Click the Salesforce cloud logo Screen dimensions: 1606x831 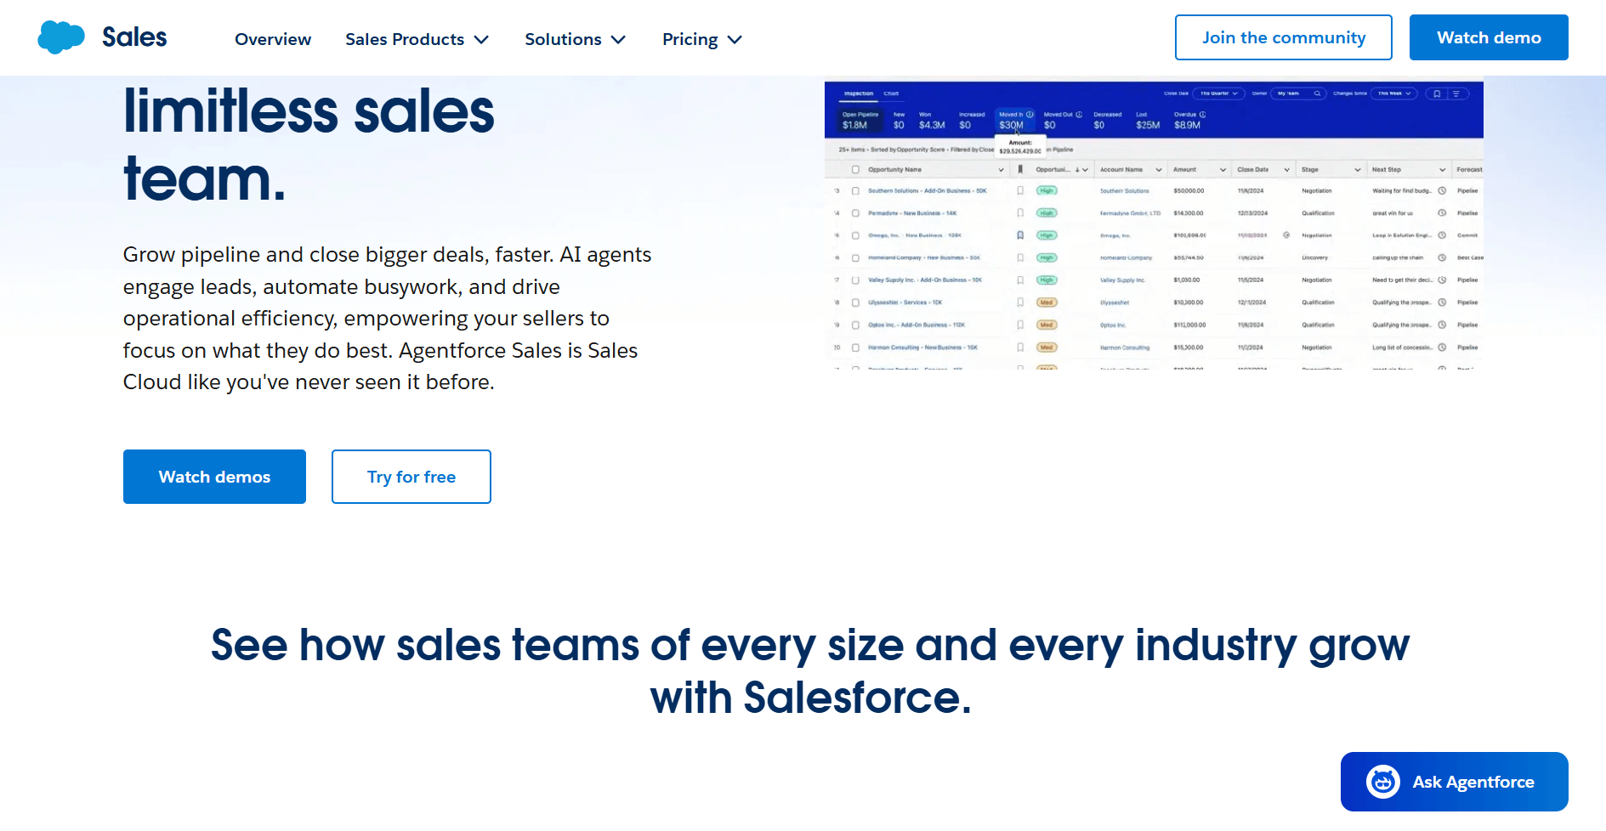tap(61, 37)
